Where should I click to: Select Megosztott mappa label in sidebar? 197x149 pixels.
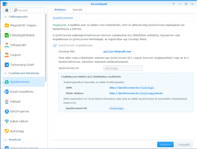pyautogui.click(x=23, y=25)
